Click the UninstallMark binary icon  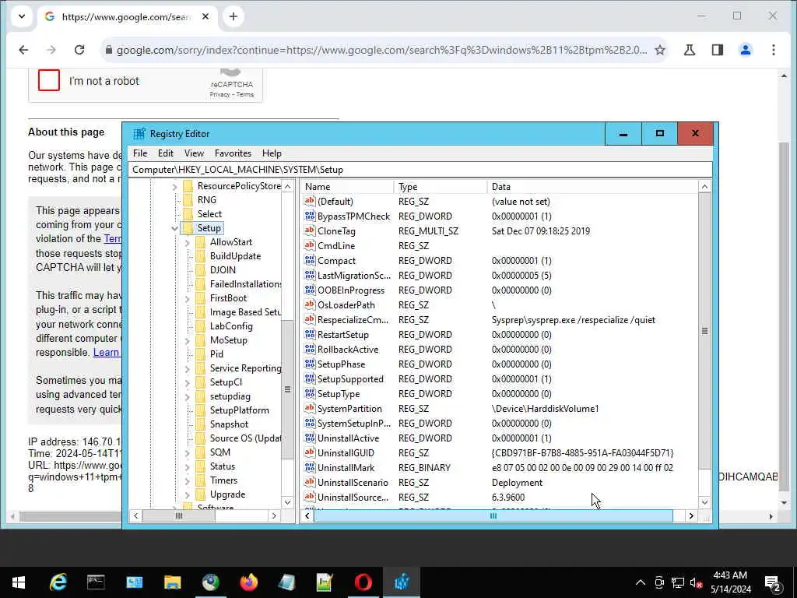click(x=310, y=467)
